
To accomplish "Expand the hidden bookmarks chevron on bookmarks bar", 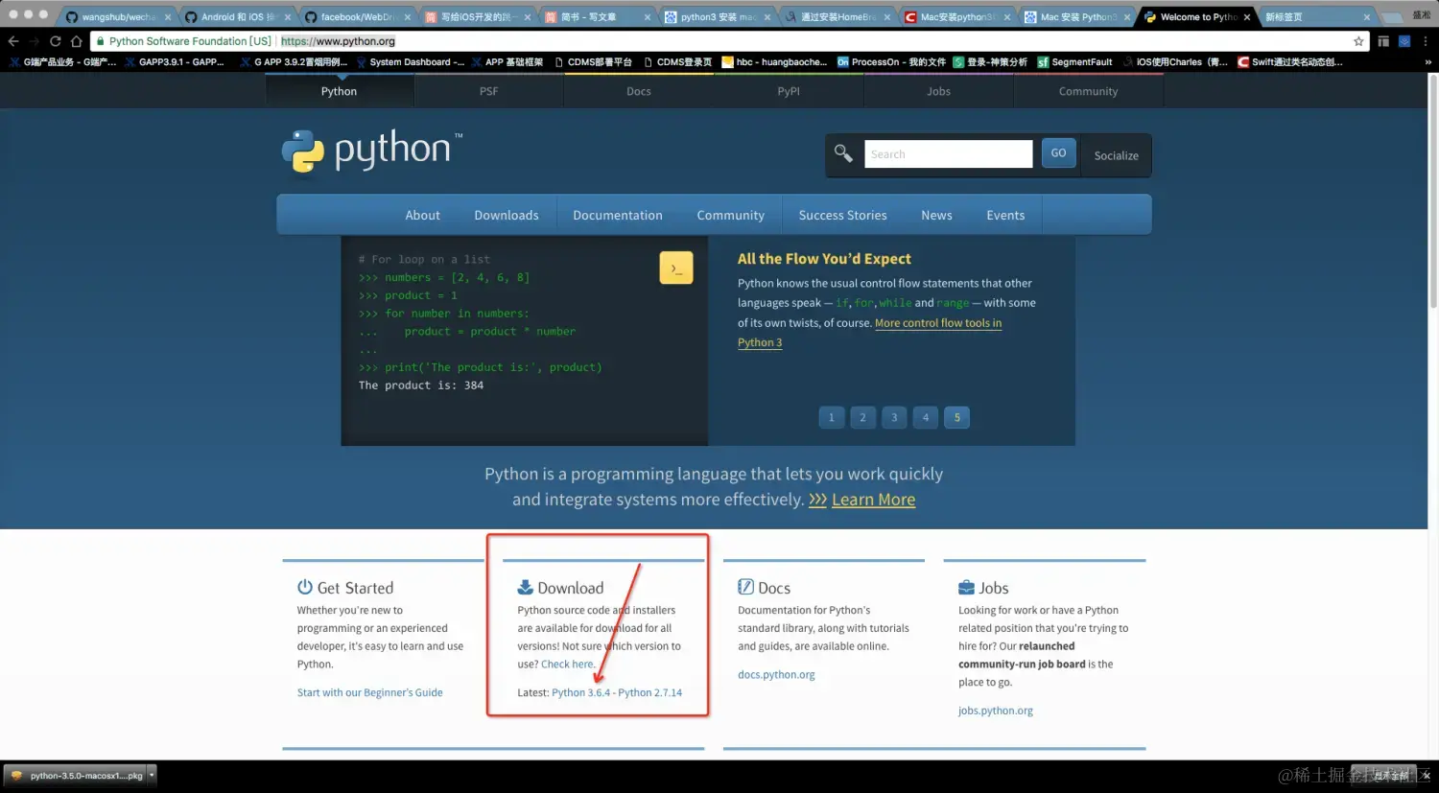I will pyautogui.click(x=1428, y=61).
